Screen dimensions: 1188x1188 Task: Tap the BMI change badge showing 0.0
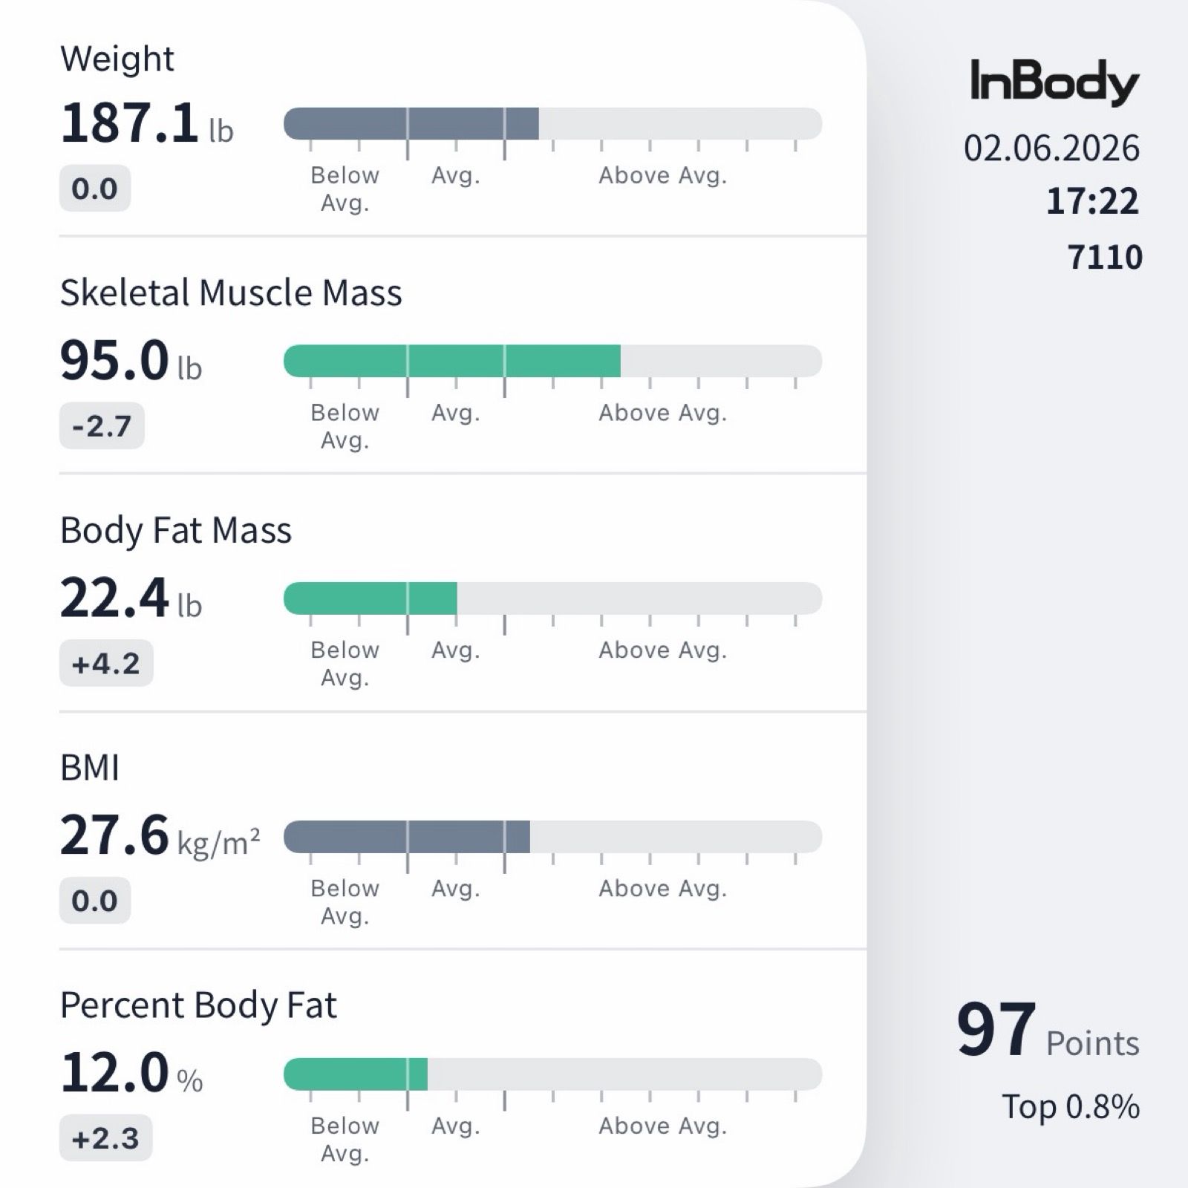pyautogui.click(x=94, y=901)
